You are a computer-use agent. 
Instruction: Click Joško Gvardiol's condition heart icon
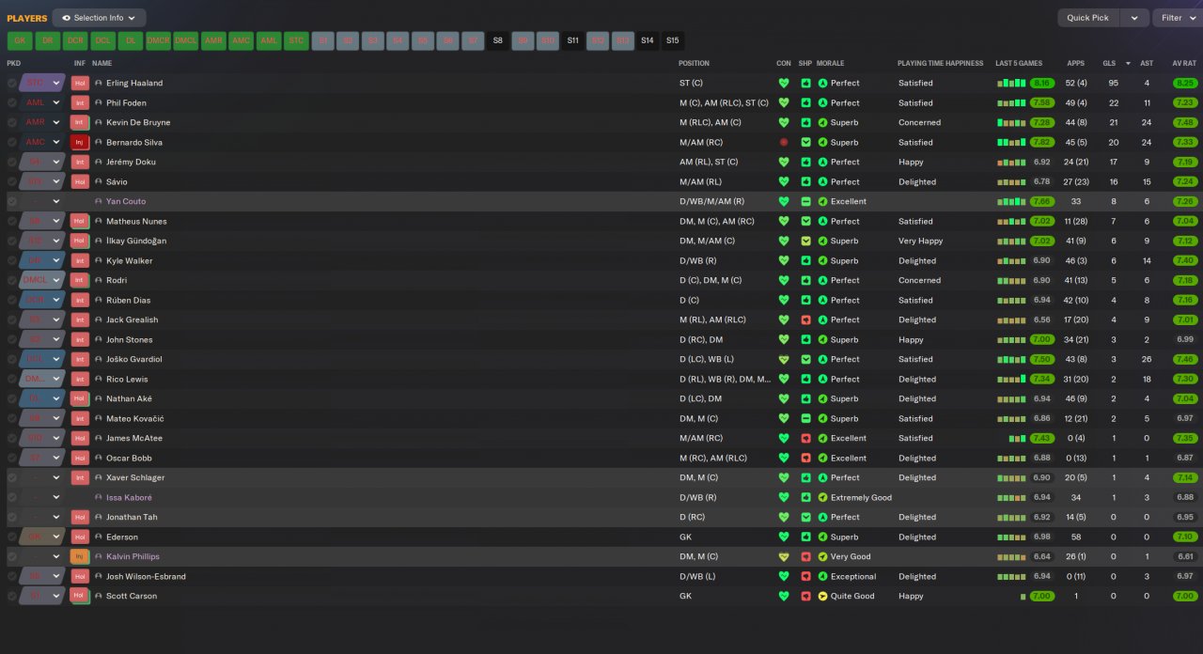point(784,359)
